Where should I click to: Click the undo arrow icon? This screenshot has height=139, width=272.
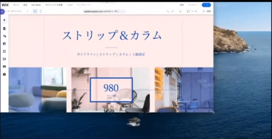coord(168,11)
